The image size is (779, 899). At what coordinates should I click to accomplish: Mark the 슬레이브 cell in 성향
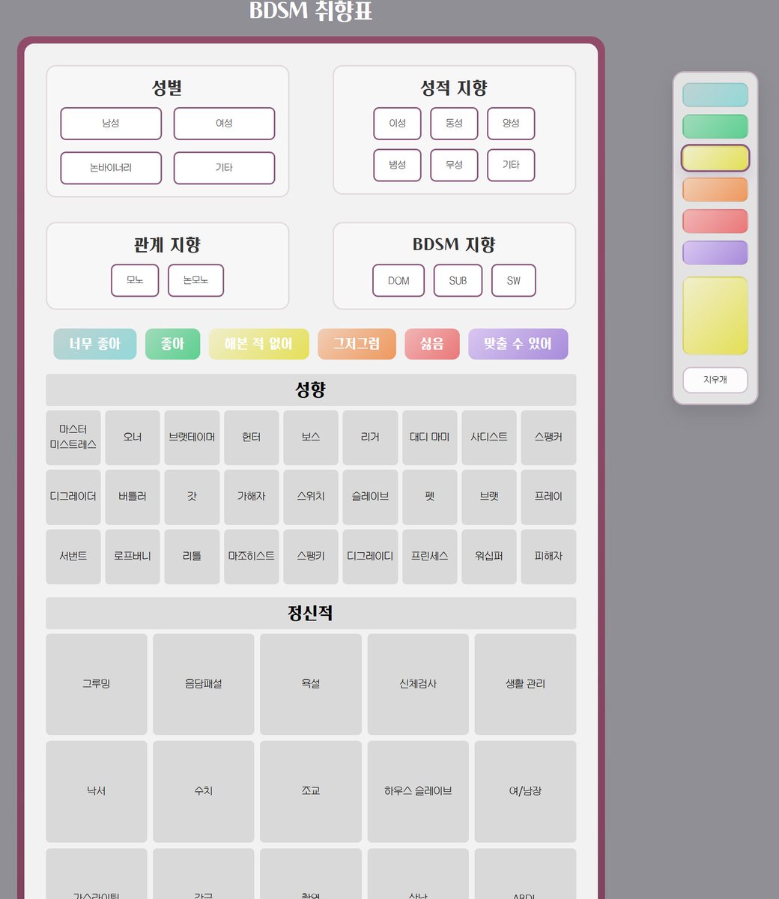pyautogui.click(x=370, y=497)
